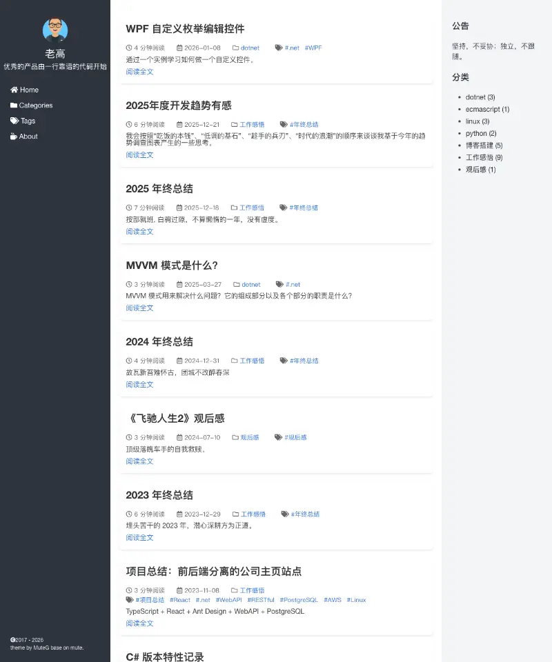Click the calendar icon beside 2023-12-29

[x=179, y=514]
